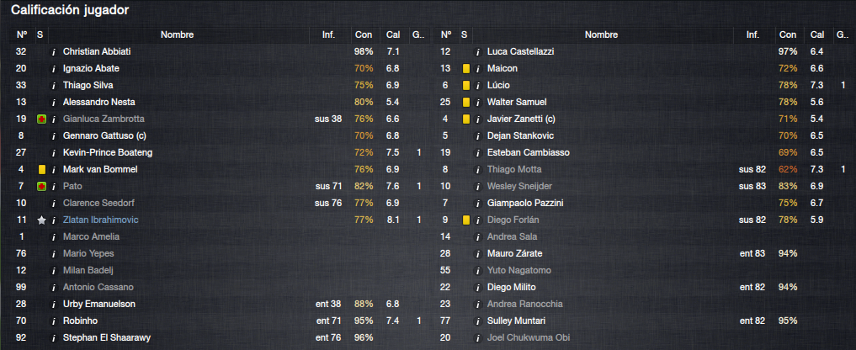
Task: Click the injury icon next to Gianluca Zambrotta
Action: [x=41, y=119]
